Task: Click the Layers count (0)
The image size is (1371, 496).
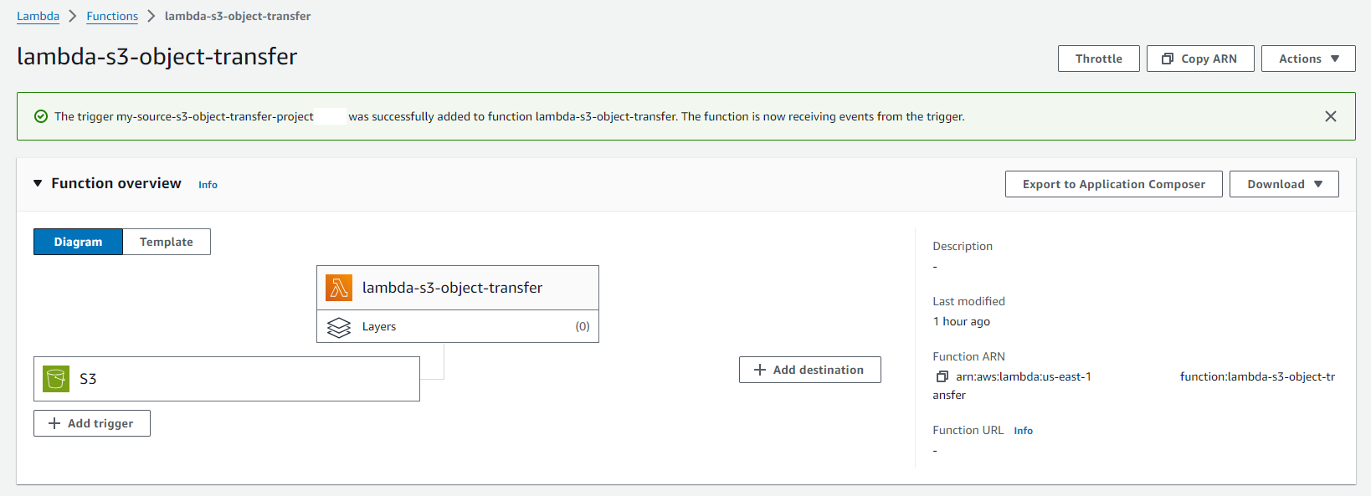Action: (583, 326)
